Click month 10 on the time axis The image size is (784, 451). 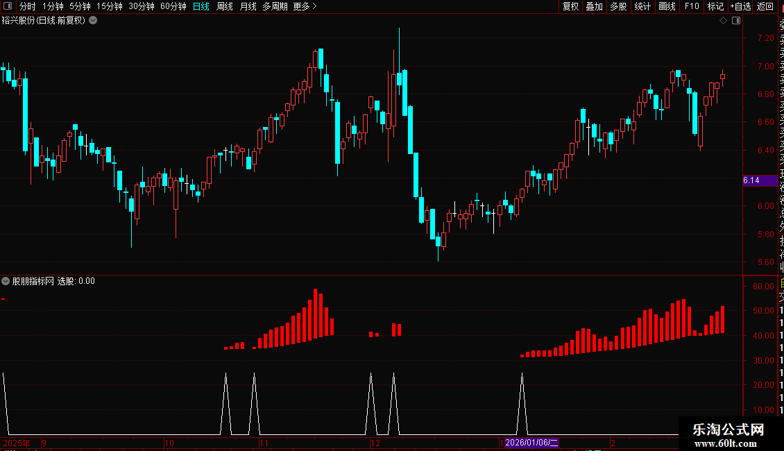[x=169, y=443]
